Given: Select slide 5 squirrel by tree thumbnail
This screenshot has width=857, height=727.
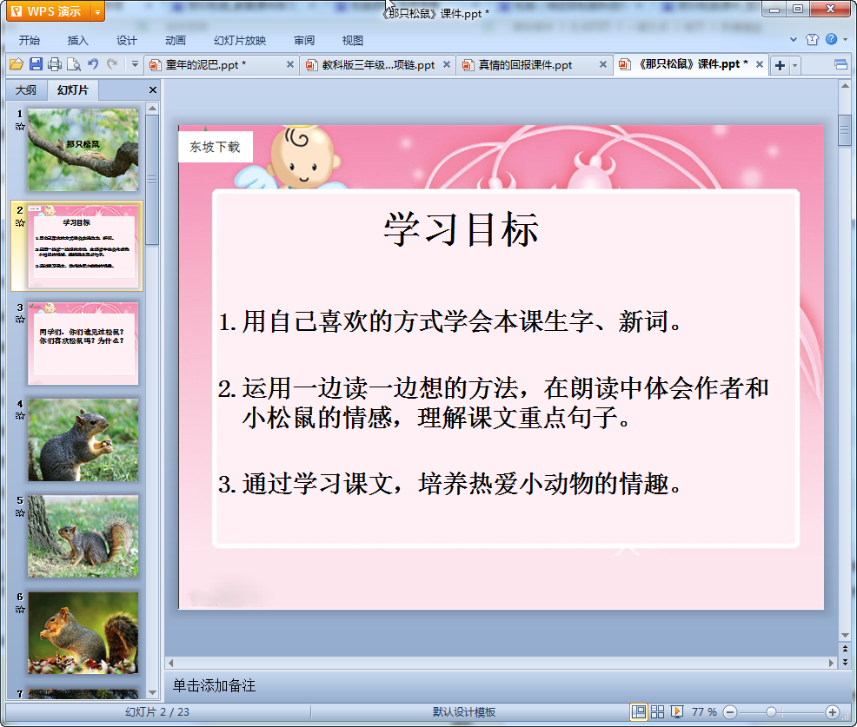Looking at the screenshot, I should pos(83,537).
